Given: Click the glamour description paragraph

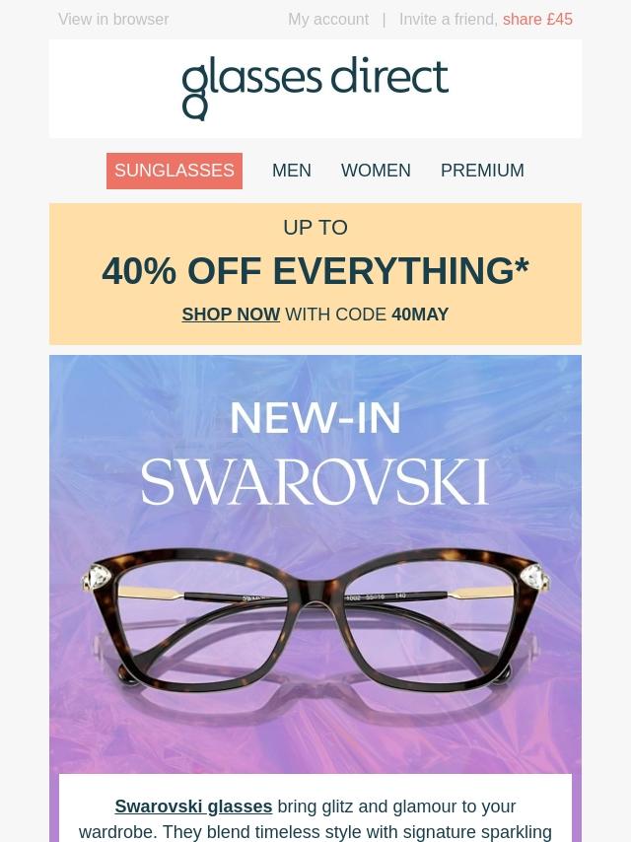Looking at the screenshot, I should coord(315,819).
